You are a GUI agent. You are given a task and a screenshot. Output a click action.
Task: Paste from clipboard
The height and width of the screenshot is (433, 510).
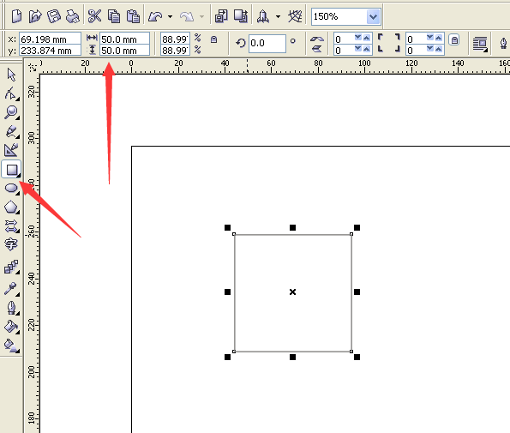(x=133, y=16)
